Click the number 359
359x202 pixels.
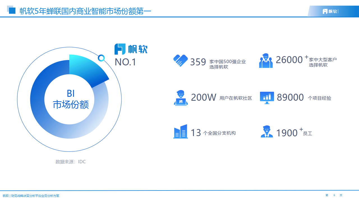[x=198, y=62]
